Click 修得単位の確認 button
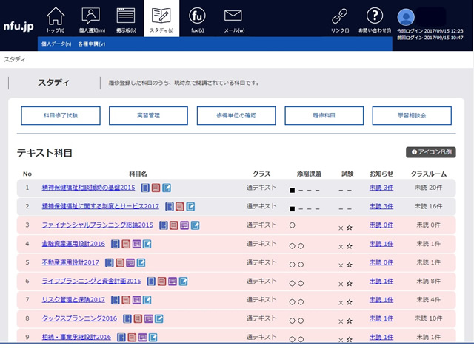Viewport: 474px width, 348px height. click(x=236, y=115)
